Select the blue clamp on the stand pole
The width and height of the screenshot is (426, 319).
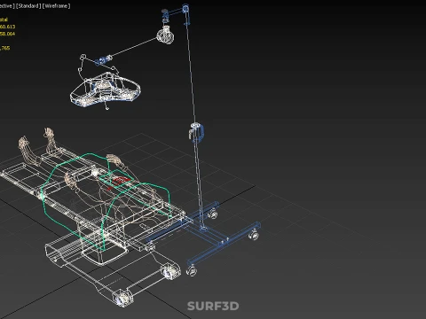pos(196,133)
